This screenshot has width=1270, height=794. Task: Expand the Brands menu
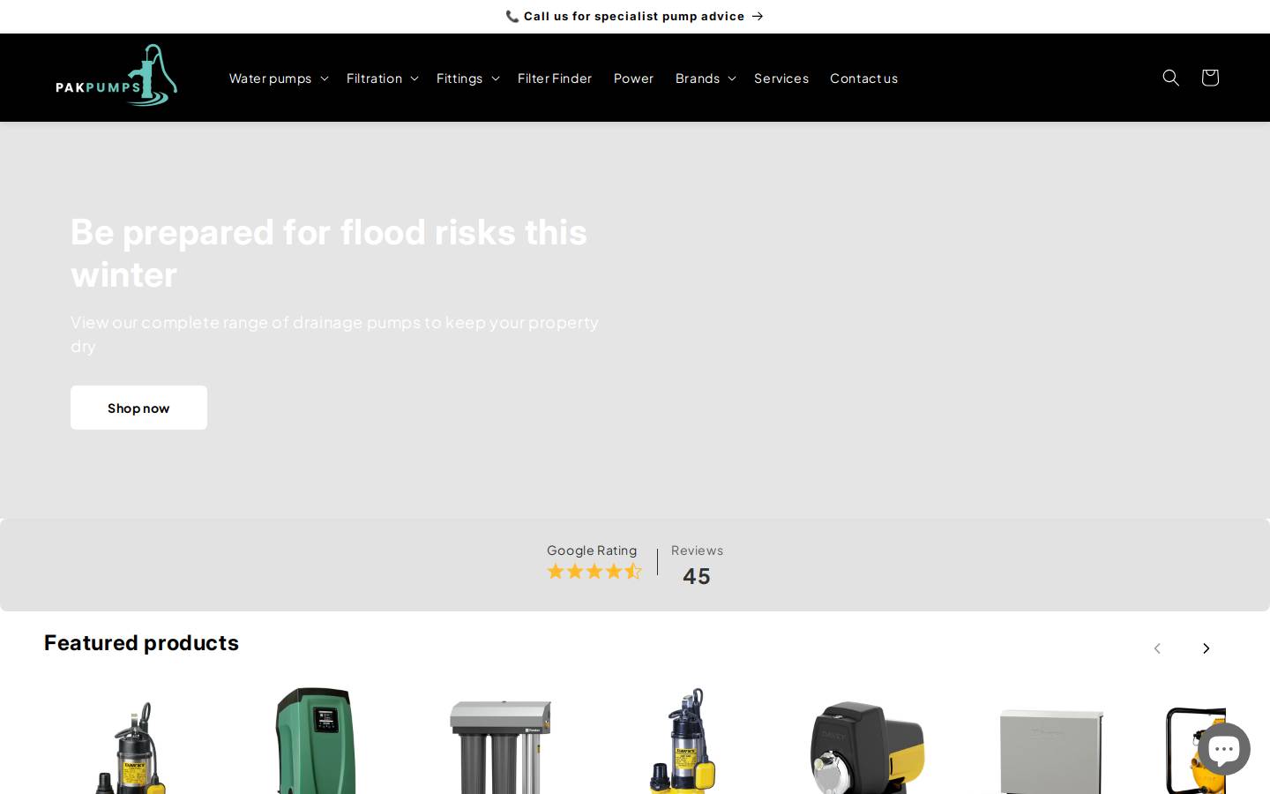[706, 78]
